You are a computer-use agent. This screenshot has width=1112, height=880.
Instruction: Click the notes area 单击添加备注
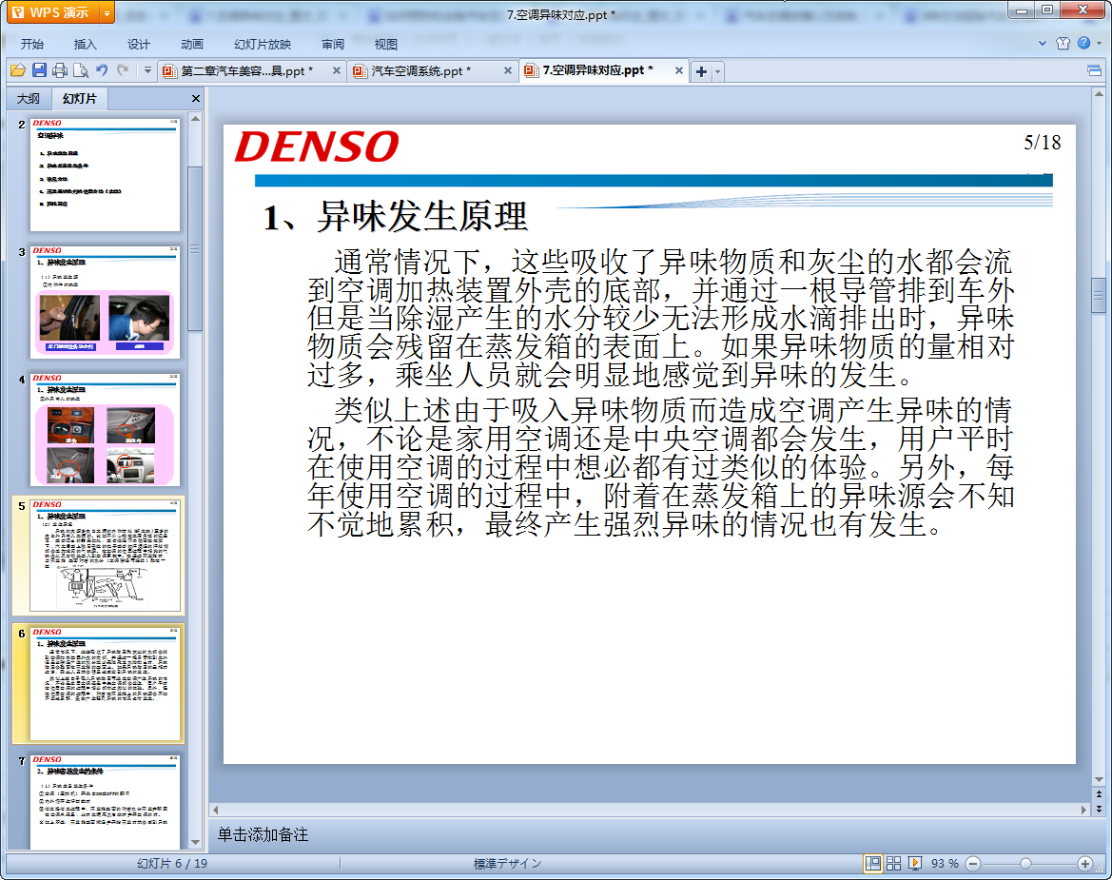(x=263, y=834)
